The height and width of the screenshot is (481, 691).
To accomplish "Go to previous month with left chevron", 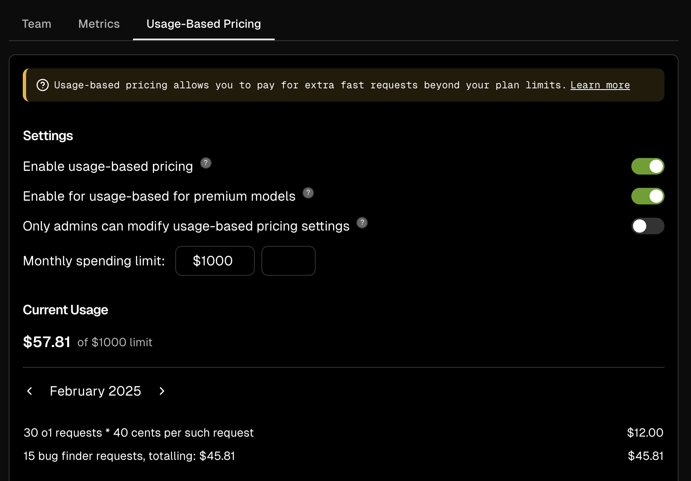I will tap(30, 391).
